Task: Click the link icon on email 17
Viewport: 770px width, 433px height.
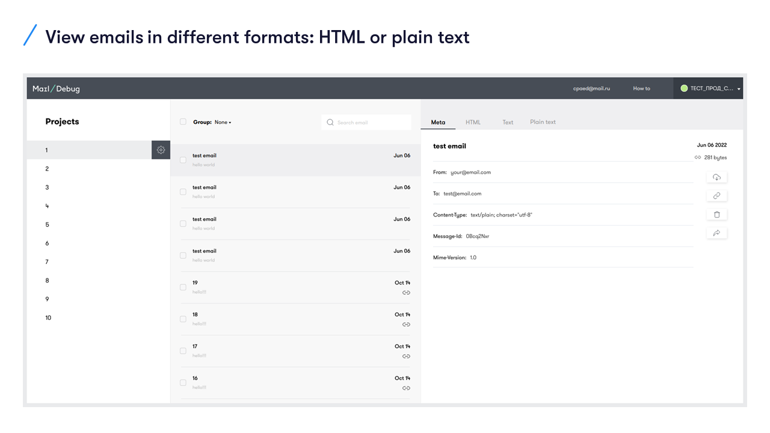Action: point(406,356)
